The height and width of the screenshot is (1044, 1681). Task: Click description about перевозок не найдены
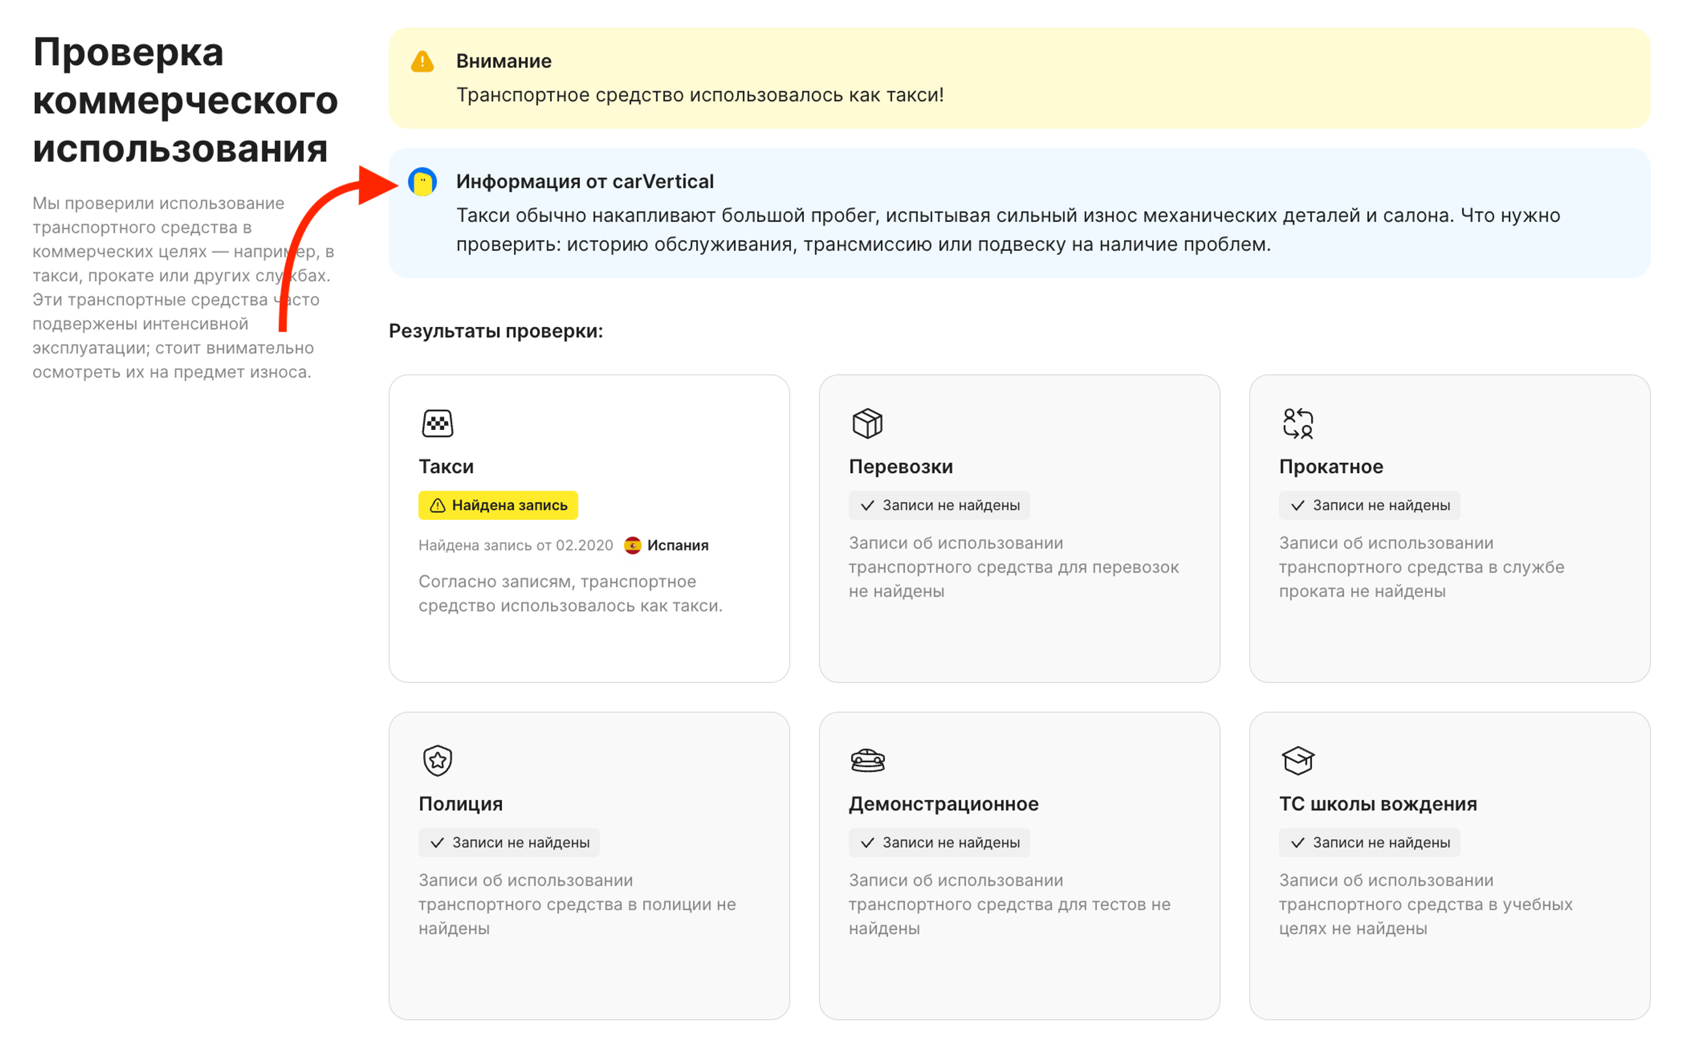1014,567
